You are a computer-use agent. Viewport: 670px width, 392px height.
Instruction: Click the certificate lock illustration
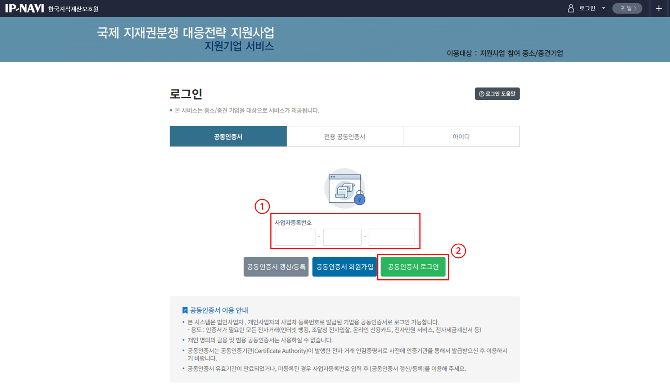pos(345,189)
